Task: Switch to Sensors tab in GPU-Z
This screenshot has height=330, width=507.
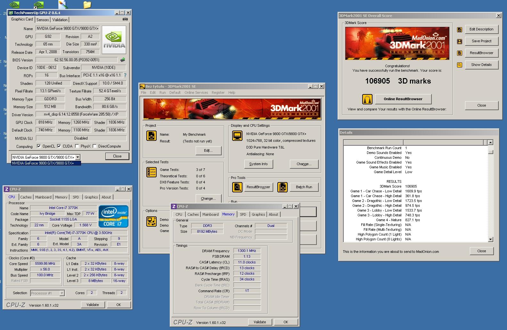Action: click(43, 20)
